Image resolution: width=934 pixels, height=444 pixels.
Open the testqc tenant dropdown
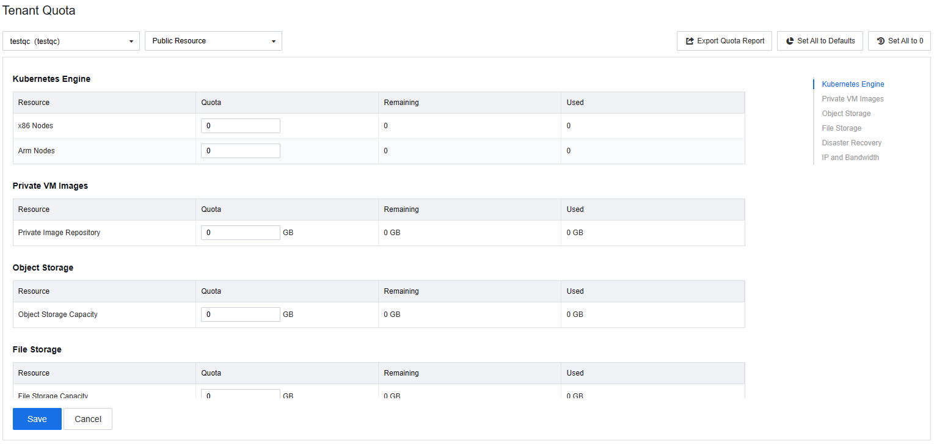(71, 41)
